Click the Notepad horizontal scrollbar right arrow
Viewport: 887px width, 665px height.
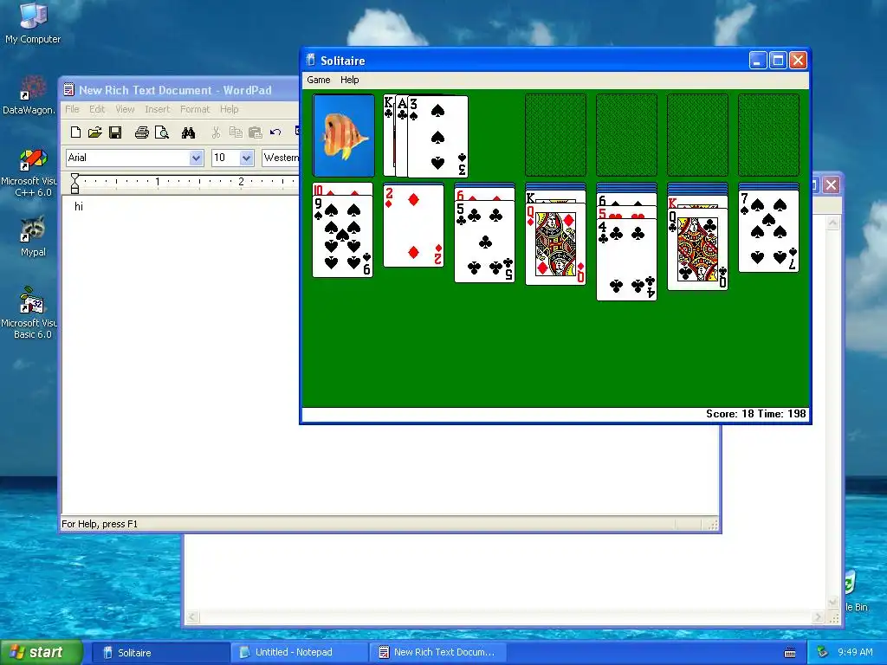point(818,617)
